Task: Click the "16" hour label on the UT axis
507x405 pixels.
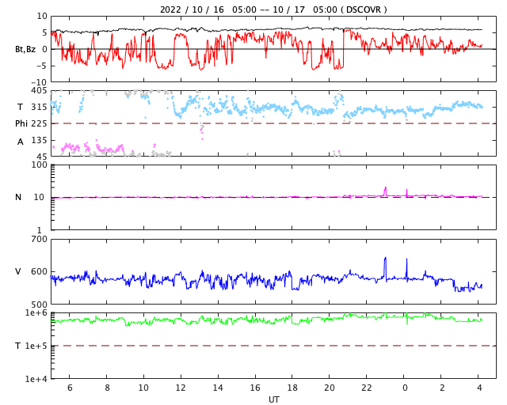Action: (255, 388)
